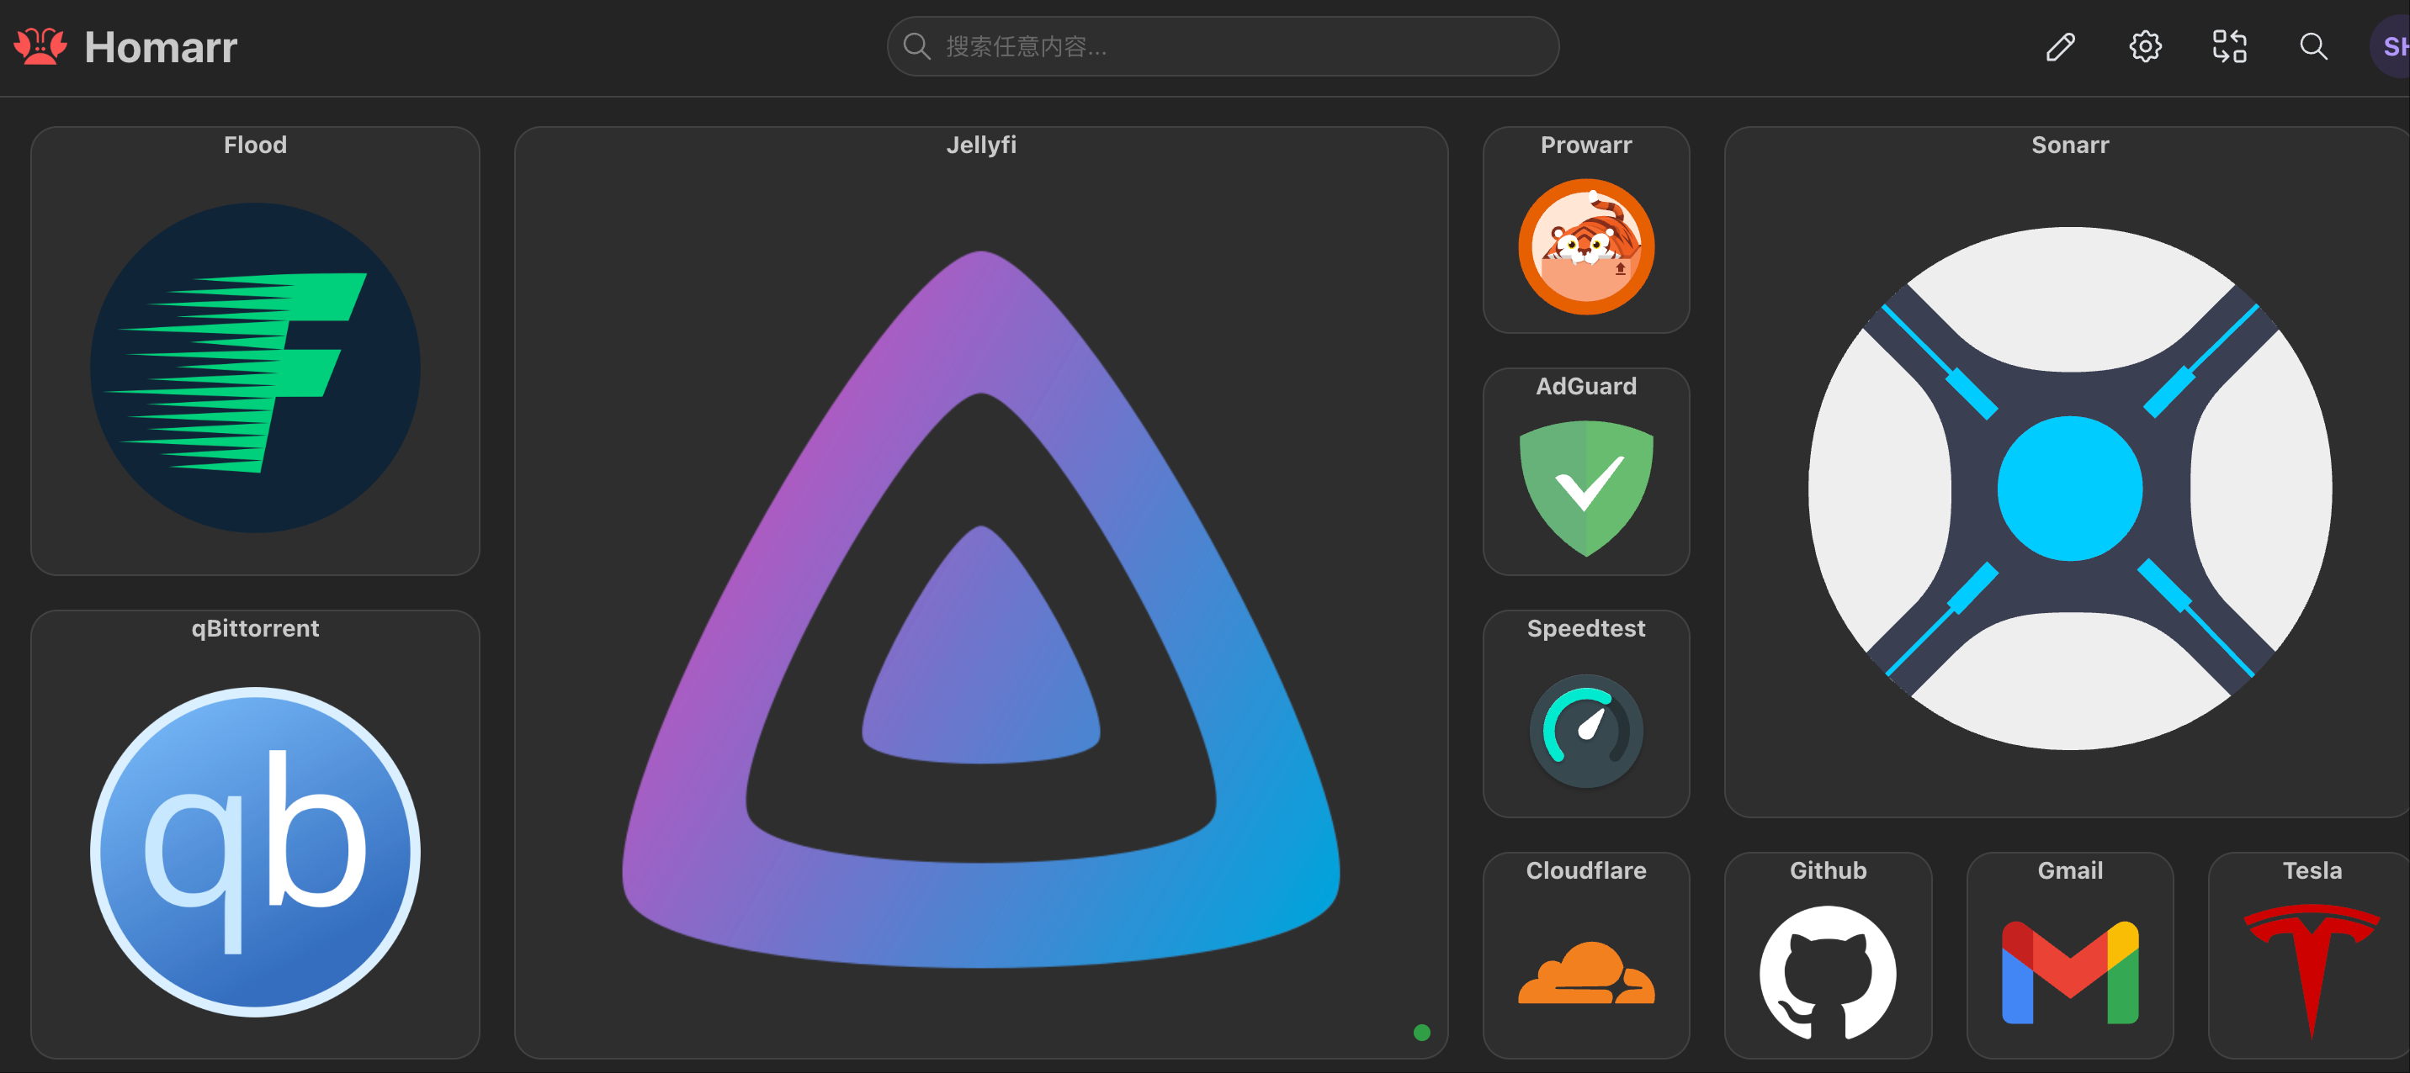Open the Github octocat icon
The image size is (2410, 1073).
coord(1827,972)
